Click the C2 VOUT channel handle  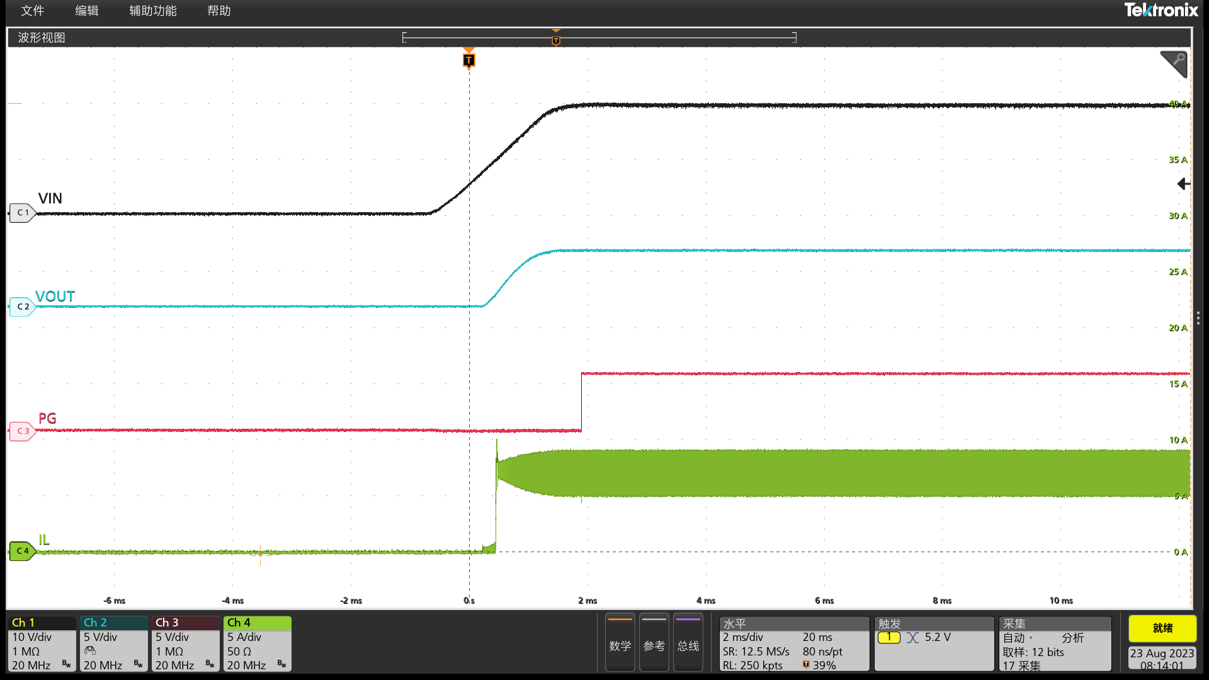[x=22, y=307]
